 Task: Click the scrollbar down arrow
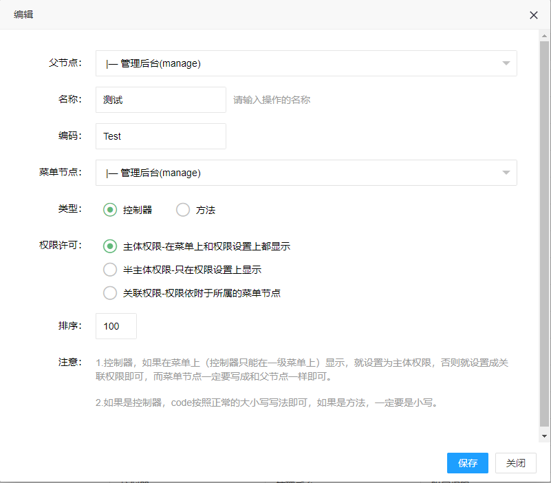pos(544,436)
